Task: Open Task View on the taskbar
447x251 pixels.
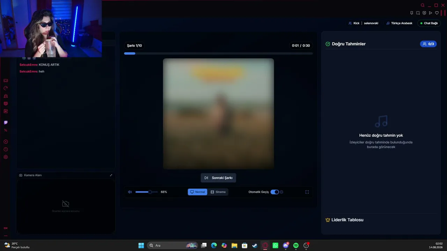Action: (x=204, y=245)
